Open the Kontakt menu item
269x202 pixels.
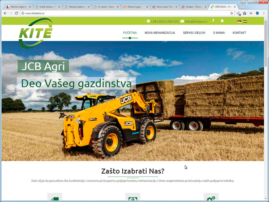pos(239,33)
